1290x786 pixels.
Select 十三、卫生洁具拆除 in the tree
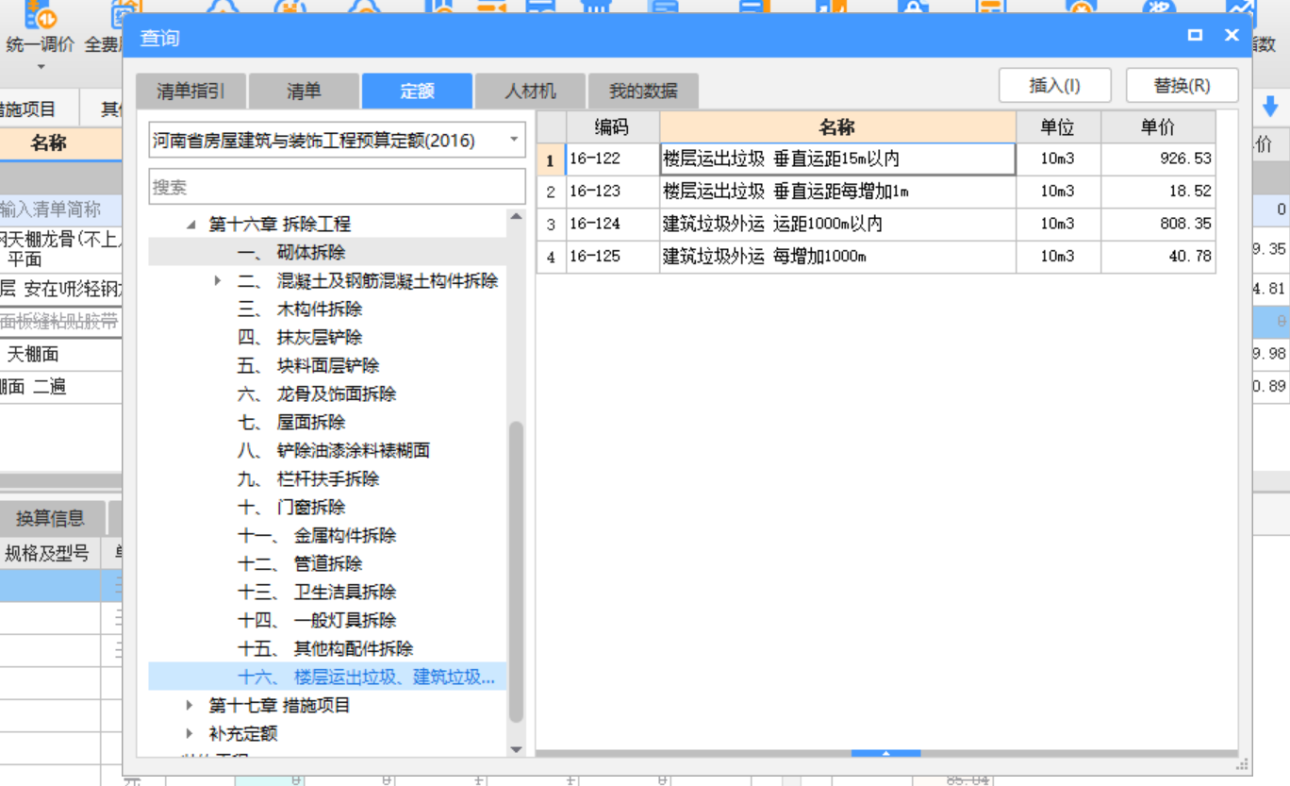tap(317, 592)
